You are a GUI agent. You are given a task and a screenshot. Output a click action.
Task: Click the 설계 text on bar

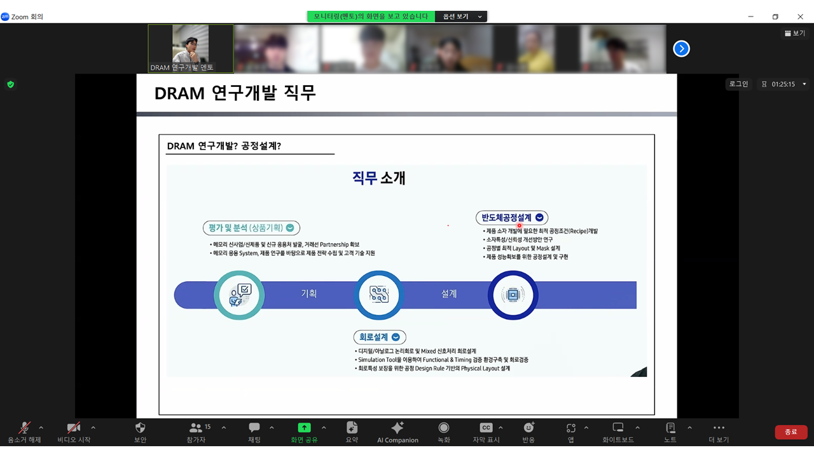tap(449, 294)
